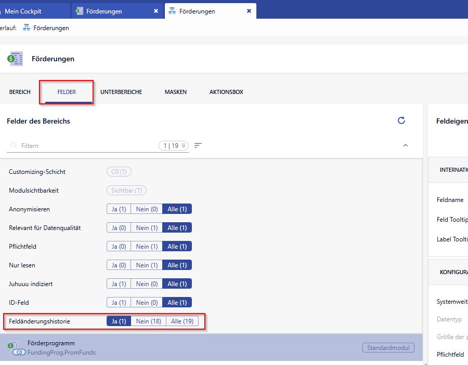Set Feldänderungshistorie filter to Nein (18)
The height and width of the screenshot is (365, 468).
(148, 321)
